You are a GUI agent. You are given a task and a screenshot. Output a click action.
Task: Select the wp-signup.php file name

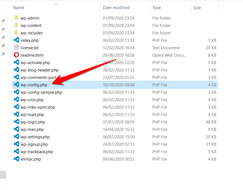click(x=34, y=144)
